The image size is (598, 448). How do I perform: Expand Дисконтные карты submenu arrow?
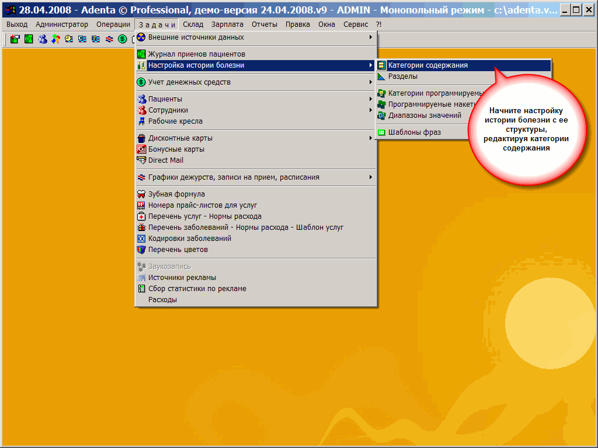(x=370, y=138)
